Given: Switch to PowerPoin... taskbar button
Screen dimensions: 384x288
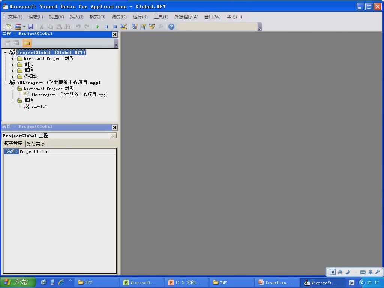Looking at the screenshot, I should click(x=277, y=282).
